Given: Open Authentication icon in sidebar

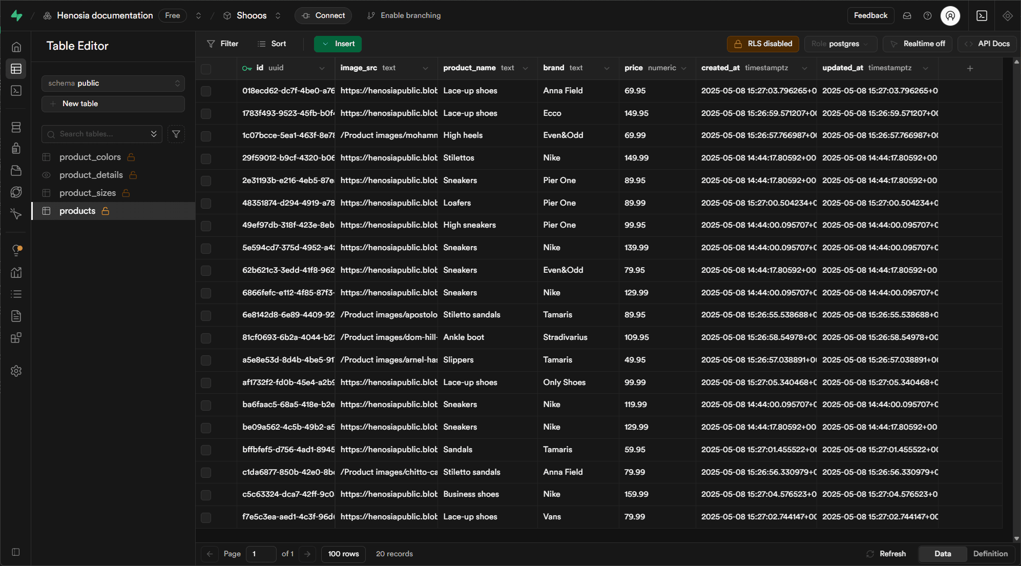Looking at the screenshot, I should coord(16,149).
